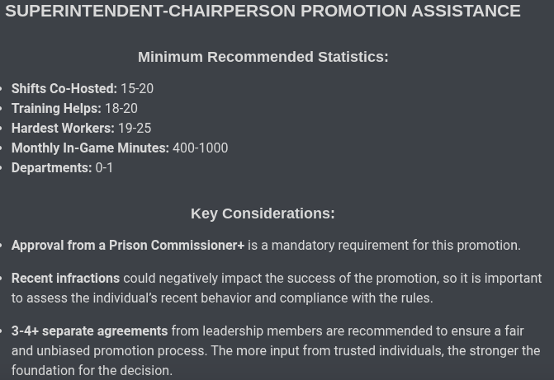This screenshot has height=380, width=554.
Task: Click the bold Recent infractions text
Action: pos(65,278)
